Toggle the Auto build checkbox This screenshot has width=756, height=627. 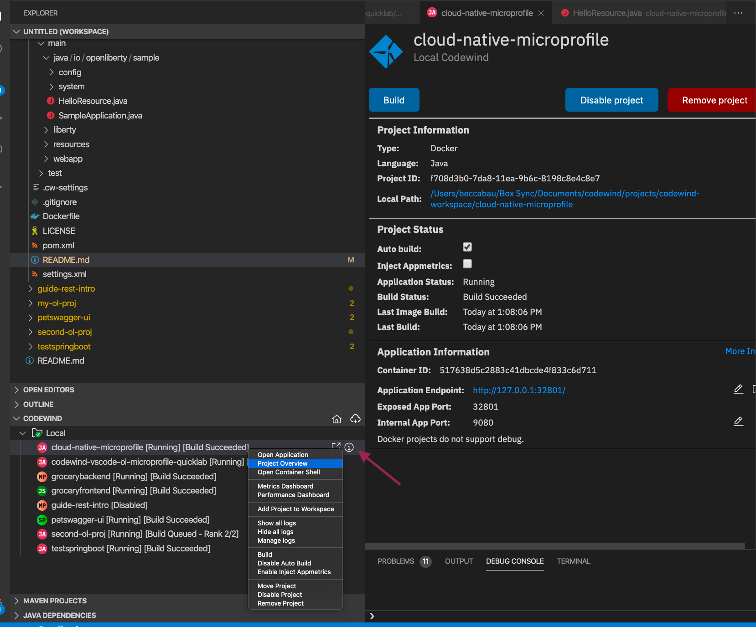(467, 247)
